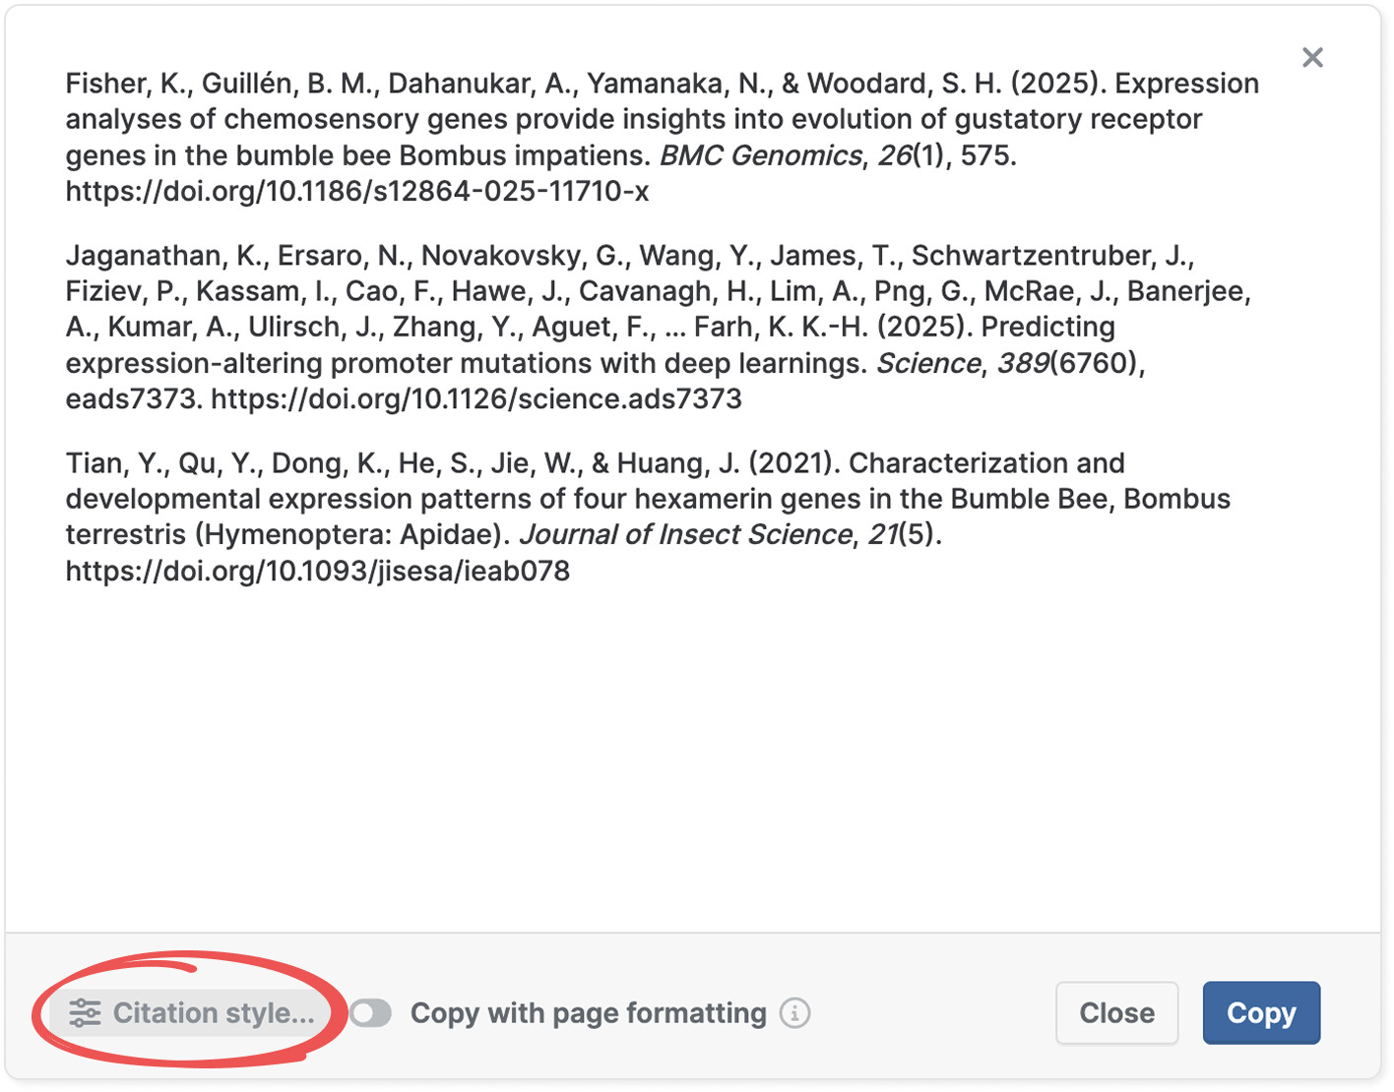This screenshot has height=1092, width=1394.
Task: Click the Copy with page formatting label
Action: point(588,1013)
